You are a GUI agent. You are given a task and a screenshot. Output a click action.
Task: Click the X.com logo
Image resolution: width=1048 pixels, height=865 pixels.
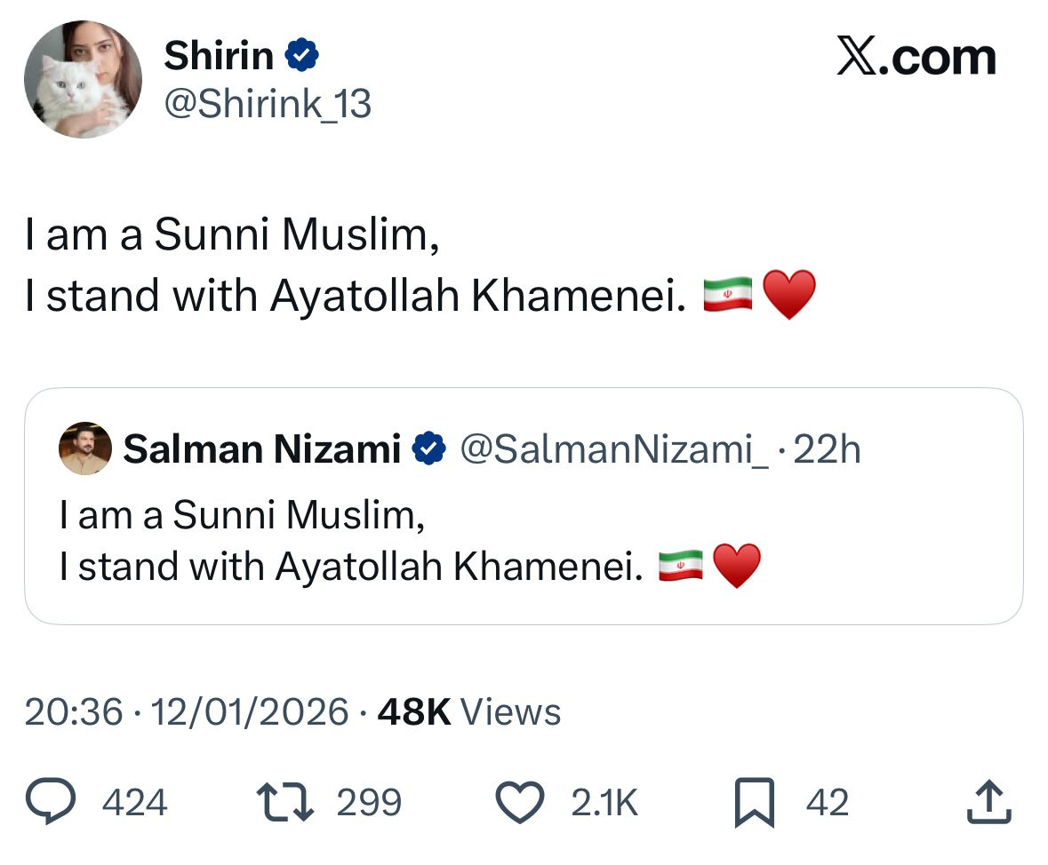pyautogui.click(x=916, y=58)
